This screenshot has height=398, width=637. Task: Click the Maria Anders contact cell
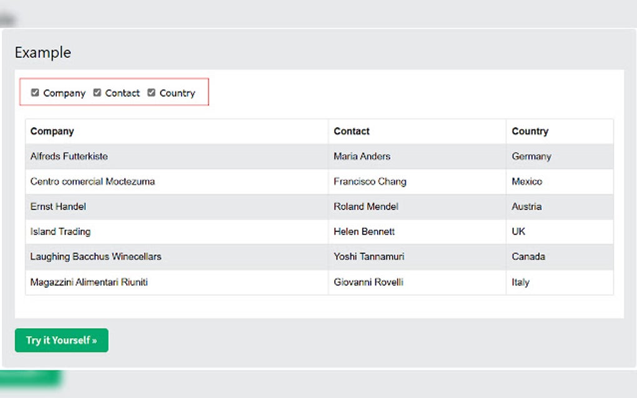pos(362,157)
